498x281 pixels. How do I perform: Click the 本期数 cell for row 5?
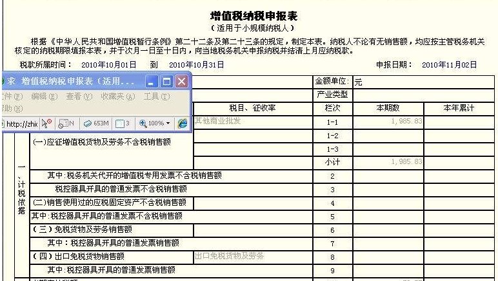click(x=388, y=217)
